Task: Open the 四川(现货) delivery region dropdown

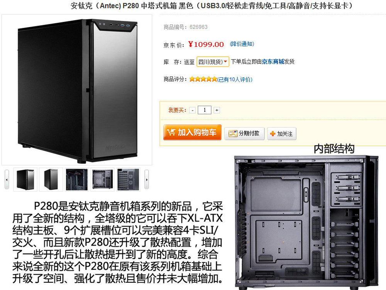Action: 213,61
